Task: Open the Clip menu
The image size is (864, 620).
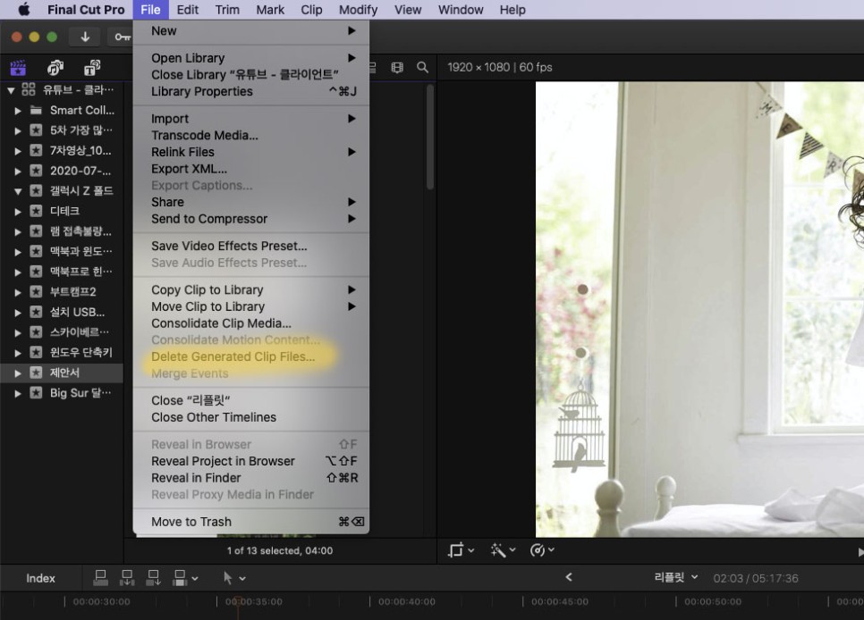Action: 311,10
